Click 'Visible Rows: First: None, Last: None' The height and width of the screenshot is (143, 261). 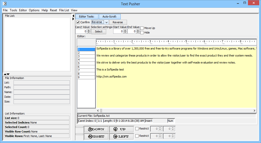tap(37, 136)
